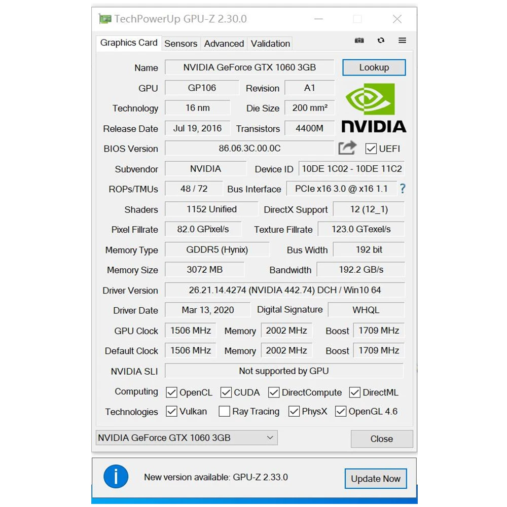Click the Transistors value 4400M

(309, 128)
